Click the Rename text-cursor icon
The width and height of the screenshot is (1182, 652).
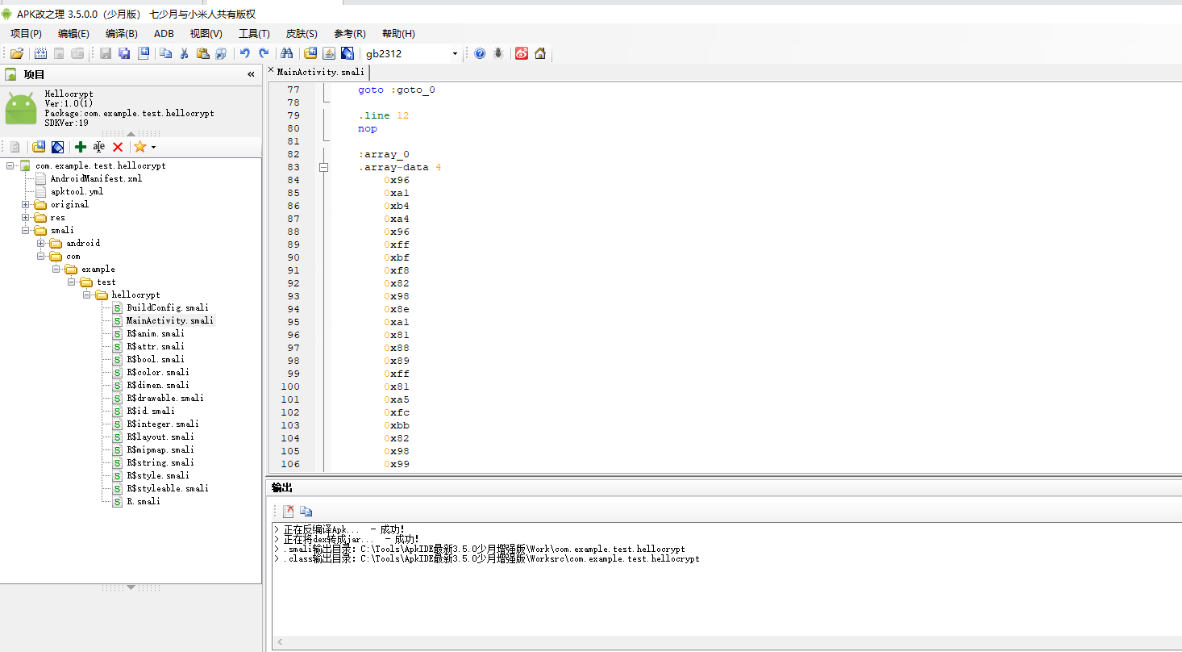(x=98, y=147)
